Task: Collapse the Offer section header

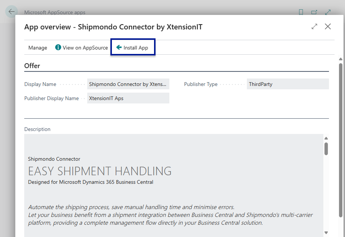Action: click(x=32, y=66)
